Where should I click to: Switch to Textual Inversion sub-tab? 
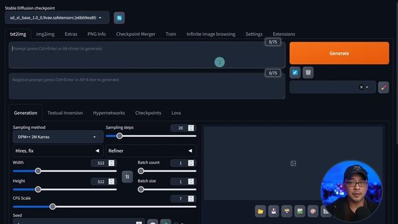65,113
